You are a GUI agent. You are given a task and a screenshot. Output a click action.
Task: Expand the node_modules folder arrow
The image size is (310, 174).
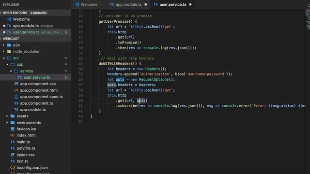point(3,52)
